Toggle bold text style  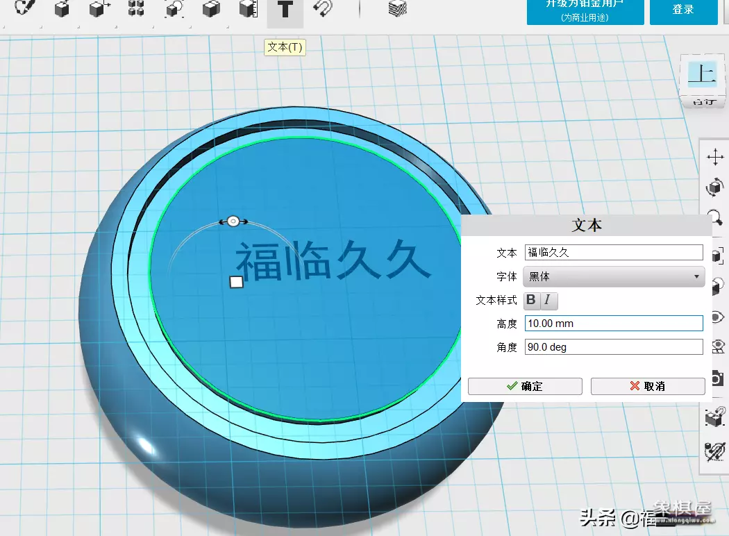(531, 300)
